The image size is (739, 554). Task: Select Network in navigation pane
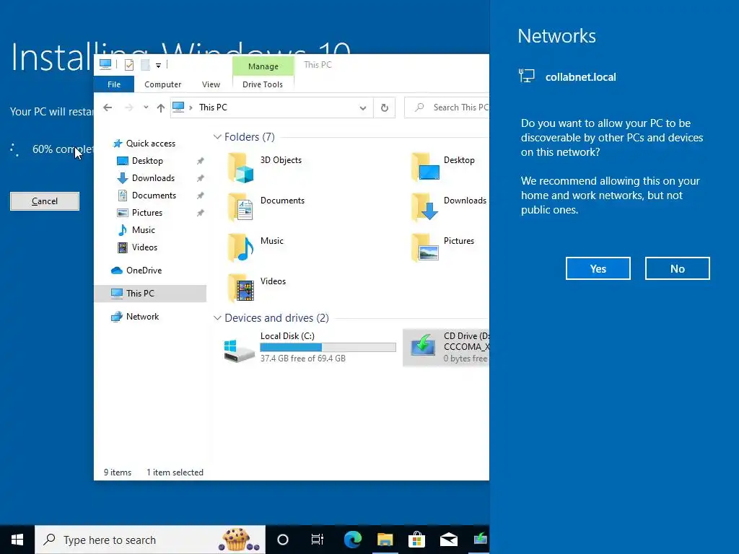point(142,317)
